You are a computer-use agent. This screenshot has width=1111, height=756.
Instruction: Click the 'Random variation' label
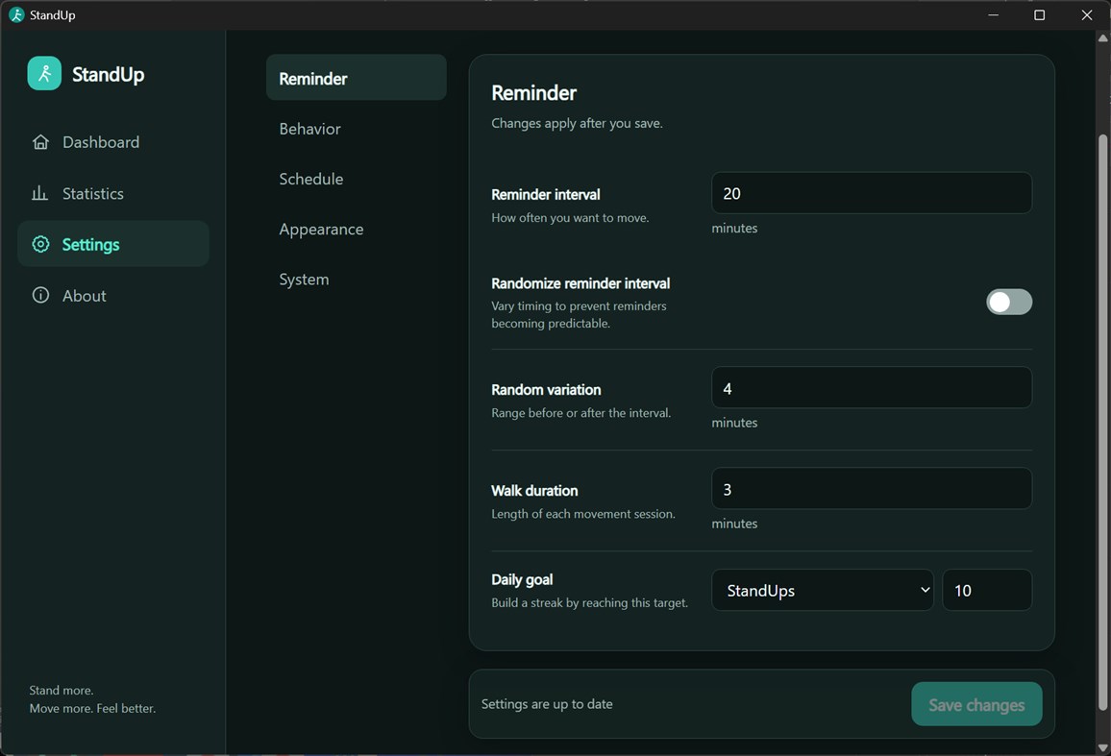point(546,390)
